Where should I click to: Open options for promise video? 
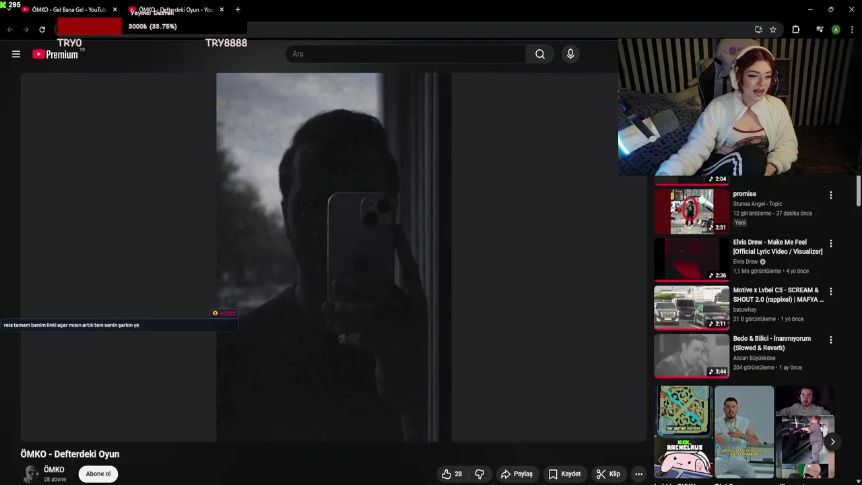click(x=830, y=195)
